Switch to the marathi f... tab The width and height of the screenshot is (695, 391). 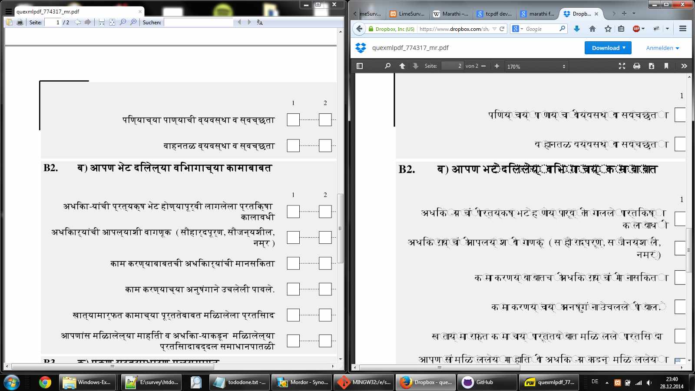coord(538,14)
